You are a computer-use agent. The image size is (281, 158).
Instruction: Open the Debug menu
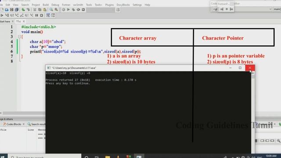click(55, 5)
